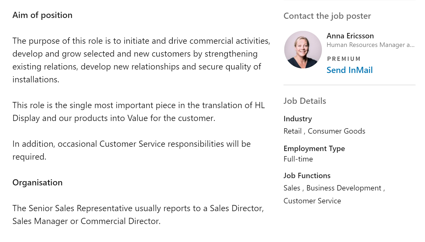Viewport: 425px width, 242px height.
Task: Click the Industry label
Action: click(x=297, y=119)
